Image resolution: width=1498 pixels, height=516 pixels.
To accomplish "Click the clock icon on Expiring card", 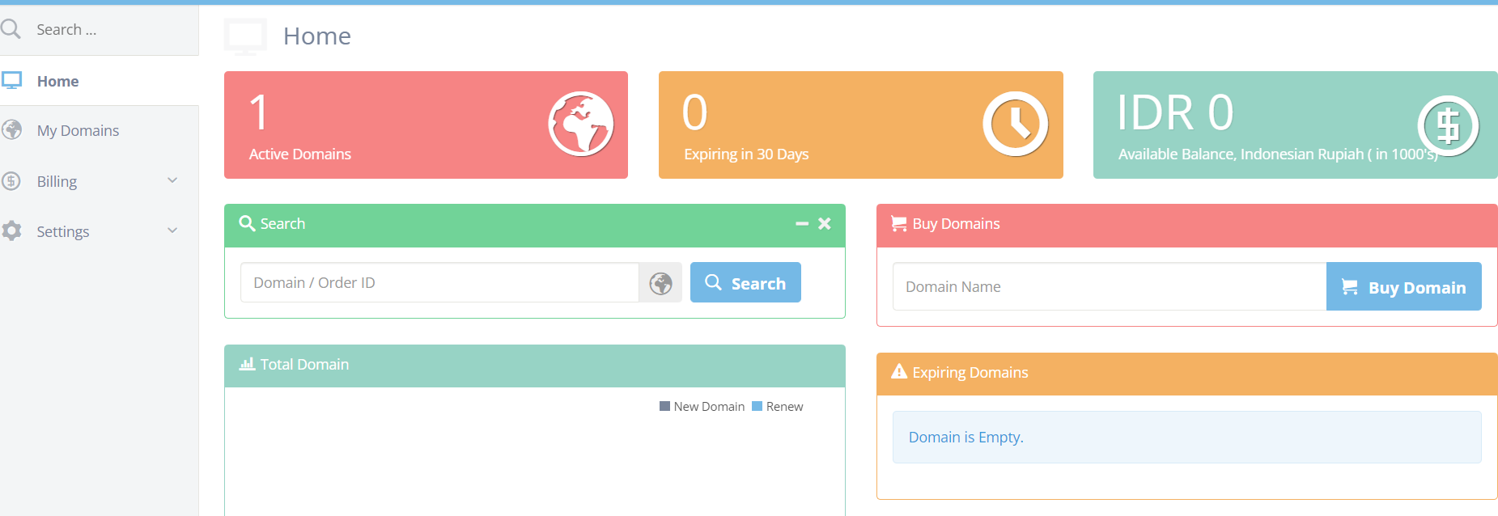I will click(1016, 124).
